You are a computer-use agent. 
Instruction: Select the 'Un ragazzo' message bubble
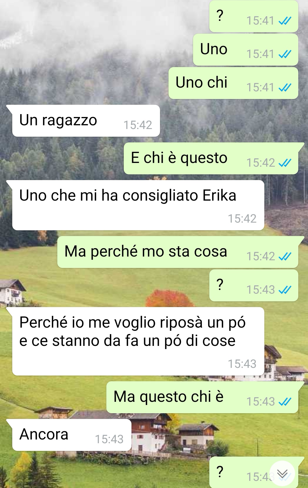pyautogui.click(x=86, y=121)
